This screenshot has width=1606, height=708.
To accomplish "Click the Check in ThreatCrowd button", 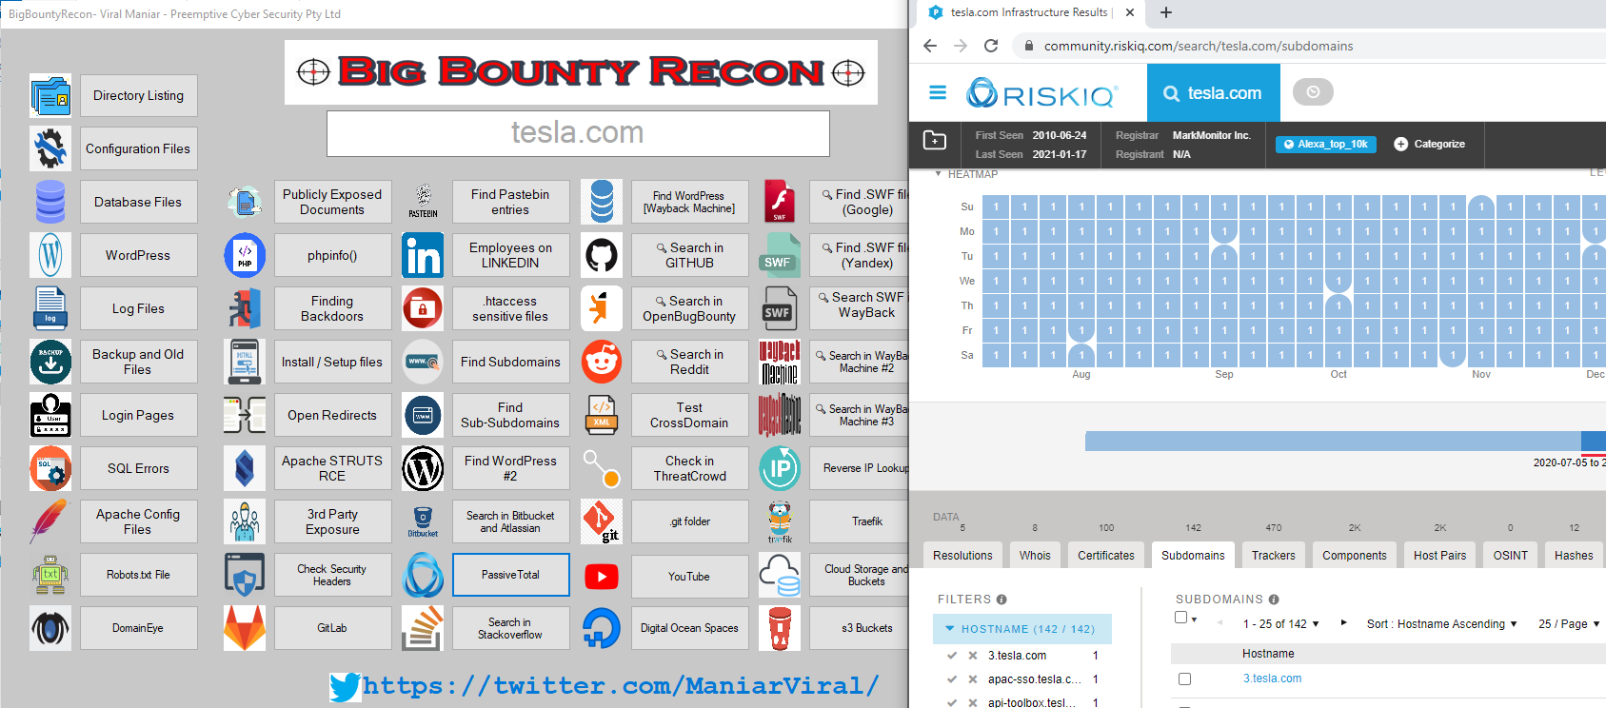I will (x=689, y=468).
